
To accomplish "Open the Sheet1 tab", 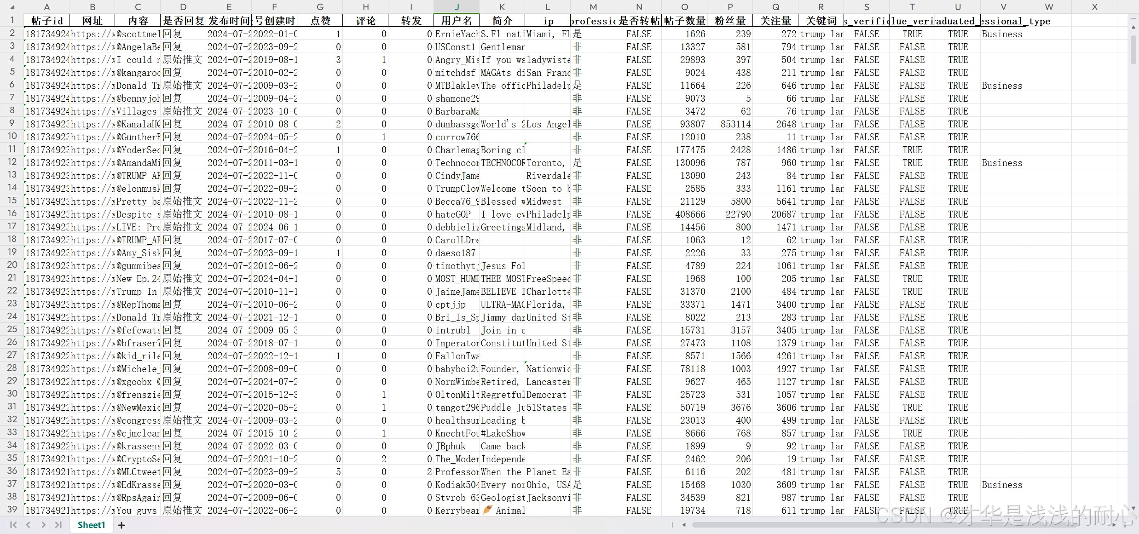I will point(91,525).
